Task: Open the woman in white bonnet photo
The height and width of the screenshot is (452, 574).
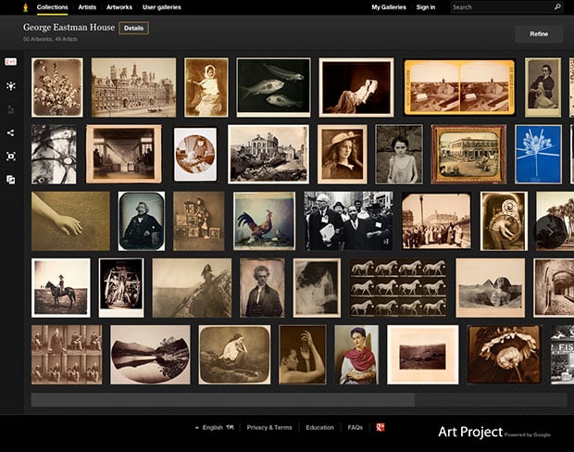Action: [206, 88]
